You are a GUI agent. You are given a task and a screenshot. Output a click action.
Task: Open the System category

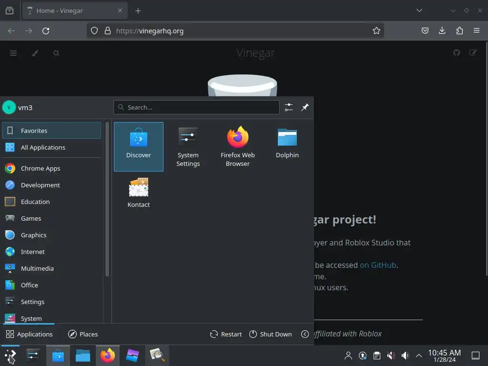(x=51, y=318)
